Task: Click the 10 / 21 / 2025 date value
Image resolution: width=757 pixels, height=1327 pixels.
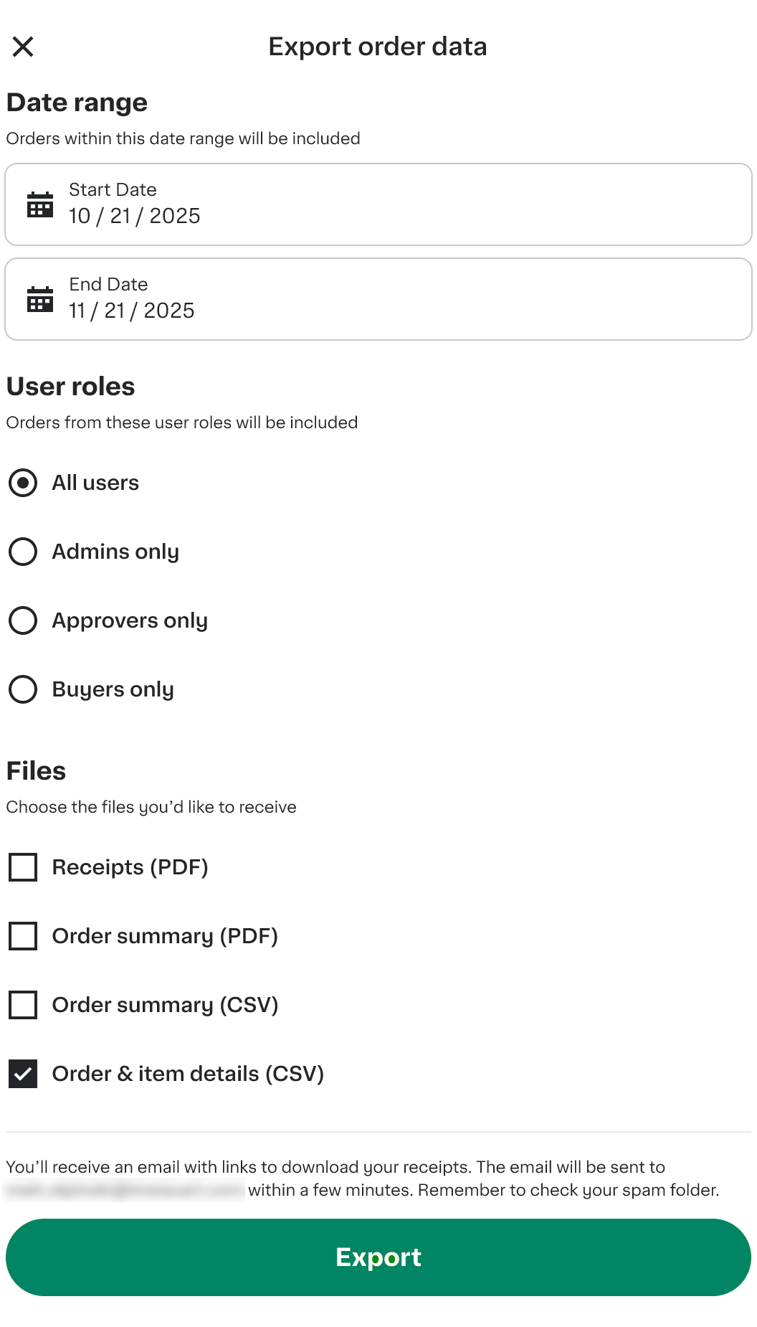Action: click(133, 216)
